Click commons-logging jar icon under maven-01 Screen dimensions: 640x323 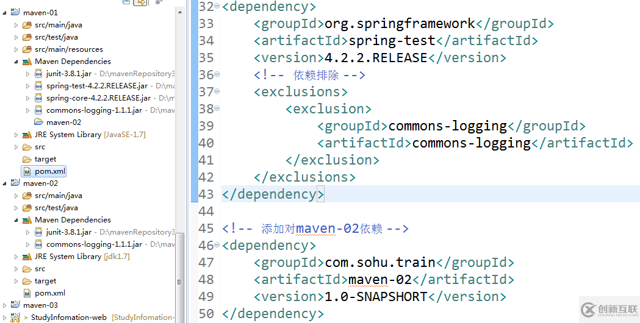[x=38, y=110]
